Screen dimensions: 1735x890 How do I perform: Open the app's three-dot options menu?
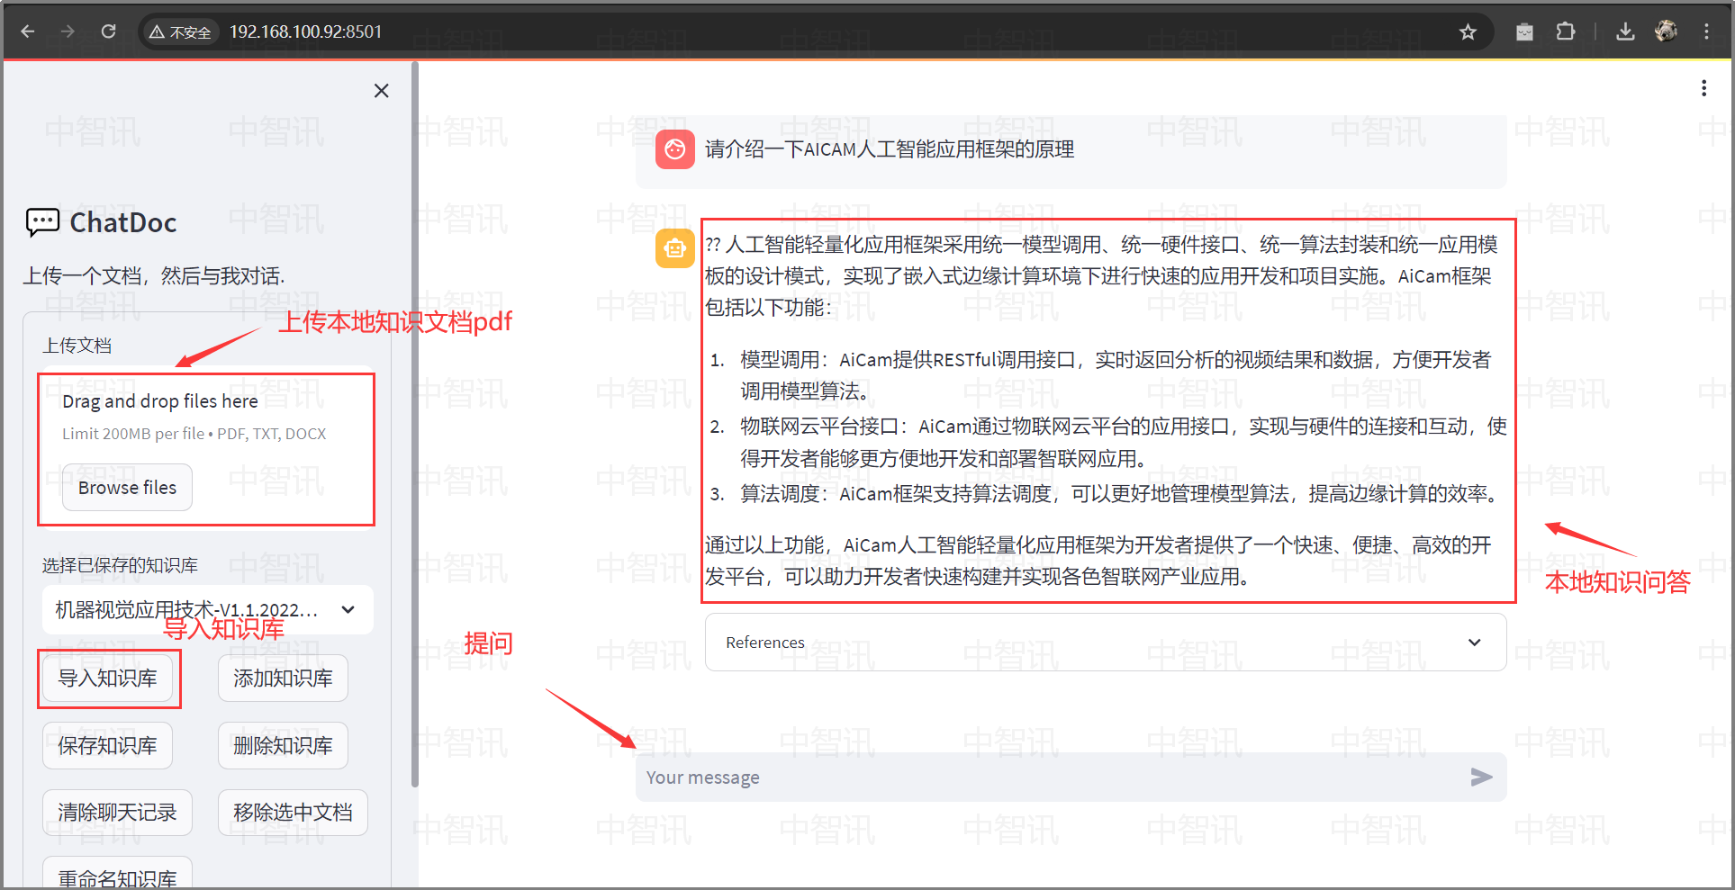pos(1703,88)
